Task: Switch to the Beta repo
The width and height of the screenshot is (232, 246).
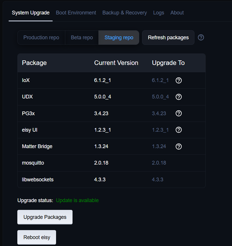Action: click(82, 38)
